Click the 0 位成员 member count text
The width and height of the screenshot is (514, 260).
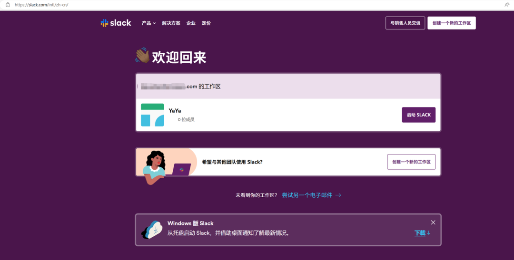tap(186, 119)
